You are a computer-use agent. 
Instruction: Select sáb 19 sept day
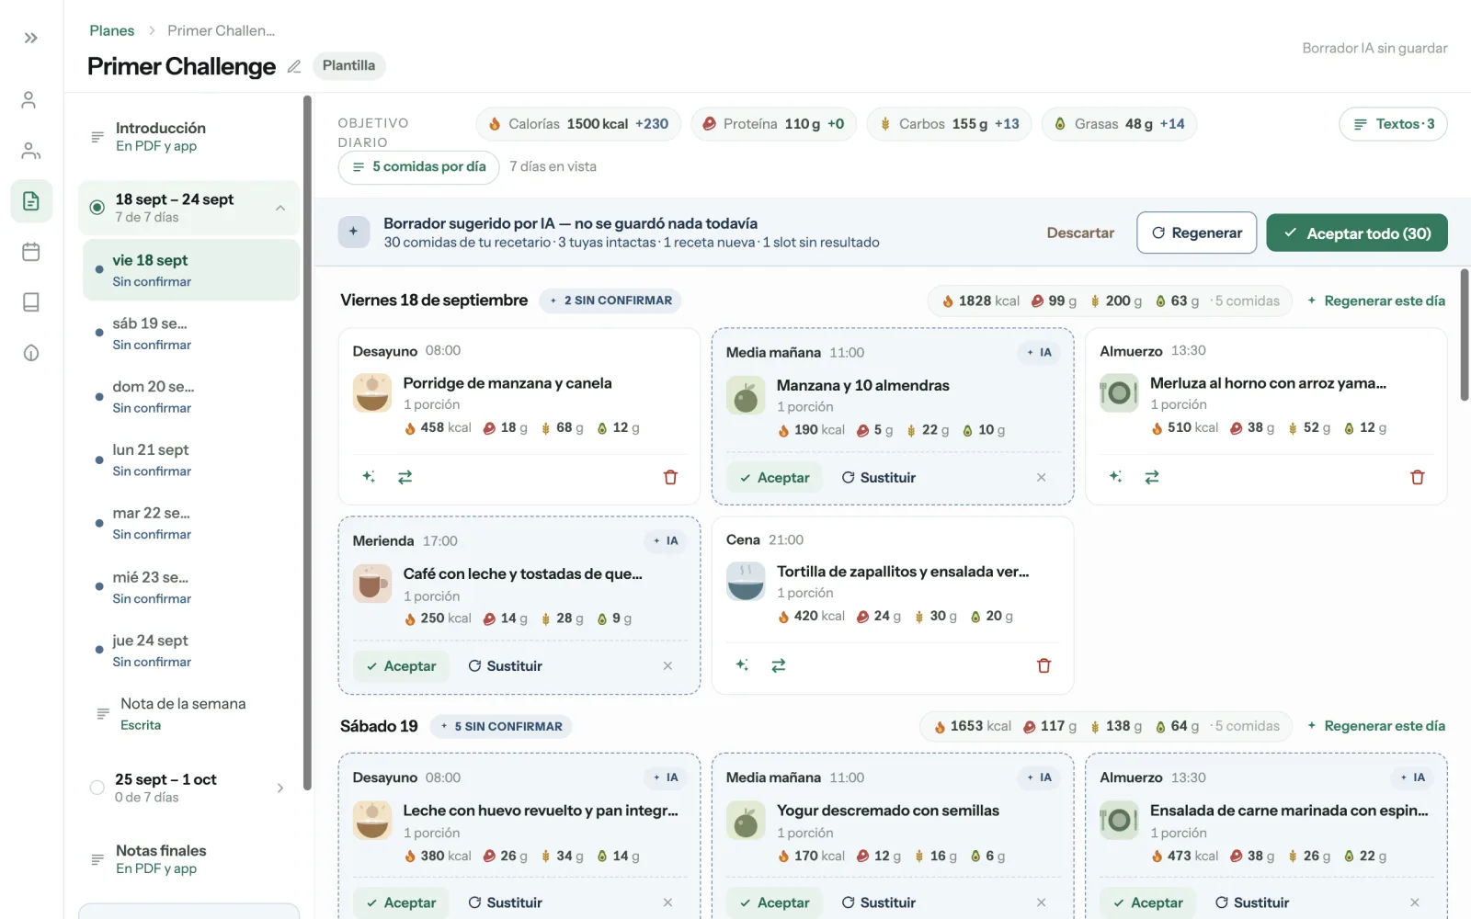click(x=191, y=334)
